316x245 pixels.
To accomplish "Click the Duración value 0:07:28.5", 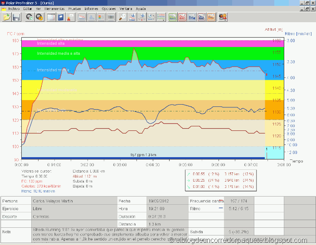I will pos(167,216).
